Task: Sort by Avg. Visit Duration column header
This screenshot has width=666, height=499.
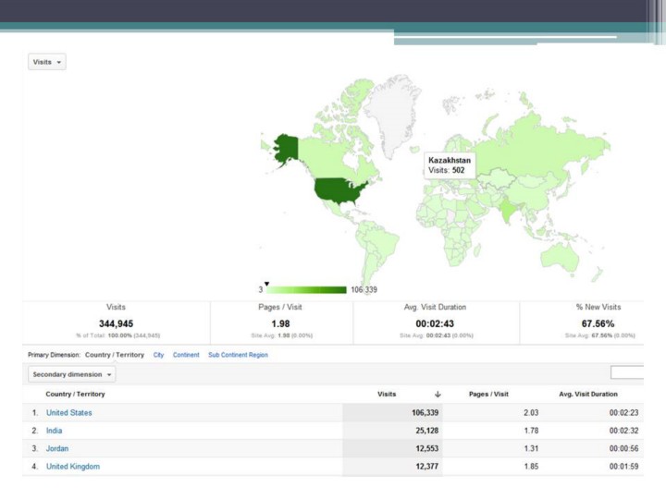Action: click(588, 395)
